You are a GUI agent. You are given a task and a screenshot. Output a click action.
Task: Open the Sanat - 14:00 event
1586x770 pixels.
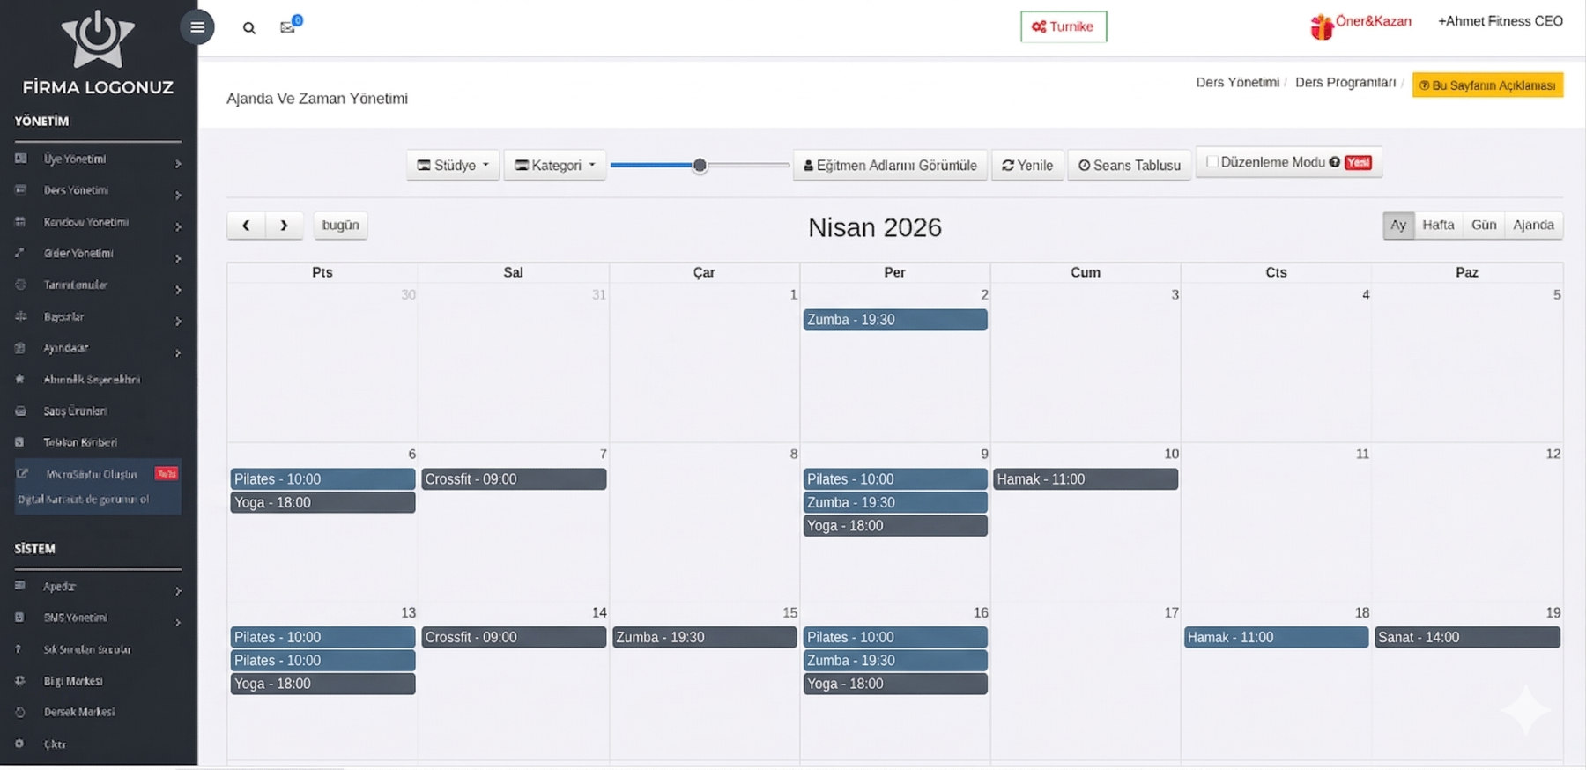1466,637
